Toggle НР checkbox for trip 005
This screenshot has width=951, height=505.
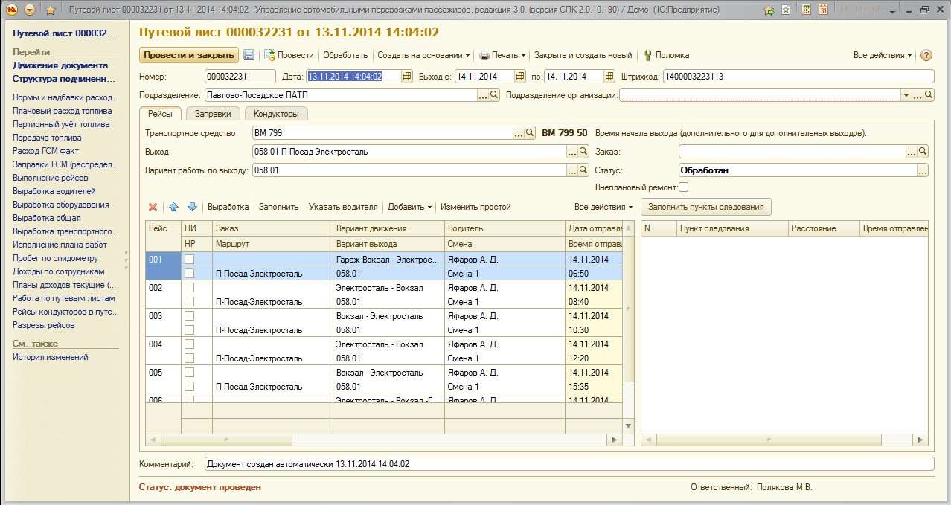pos(189,387)
